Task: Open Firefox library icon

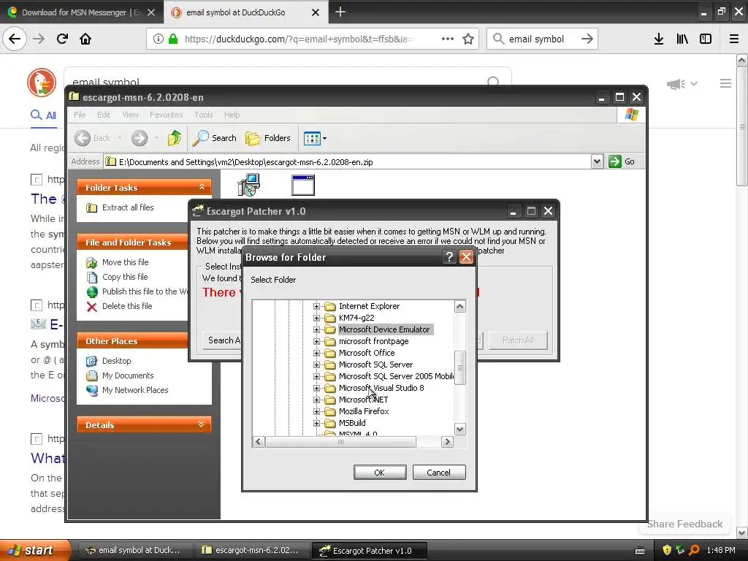Action: [682, 39]
